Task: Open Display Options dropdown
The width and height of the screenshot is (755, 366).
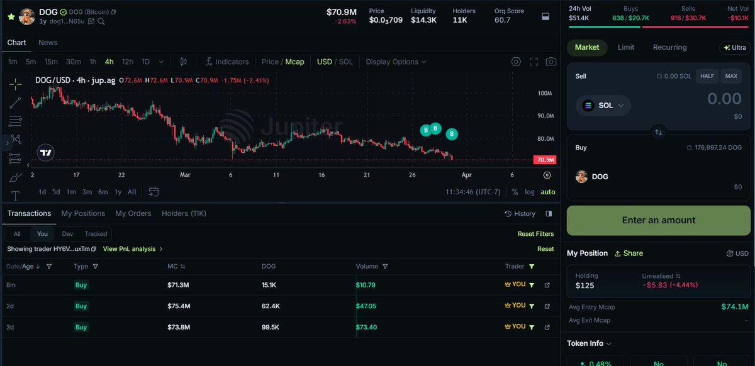Action: [x=396, y=62]
